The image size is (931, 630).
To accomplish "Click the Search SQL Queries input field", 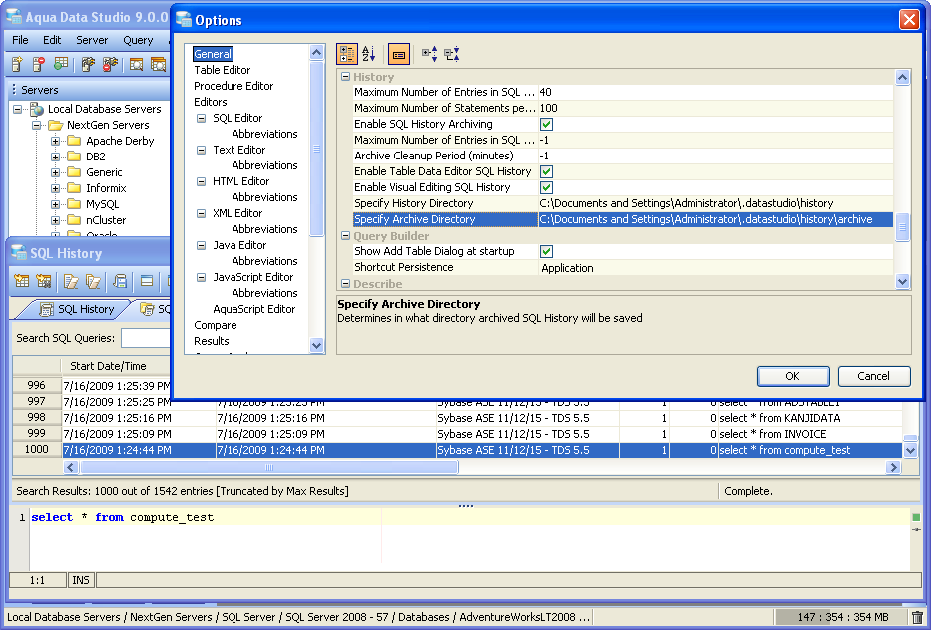I will click(x=146, y=338).
